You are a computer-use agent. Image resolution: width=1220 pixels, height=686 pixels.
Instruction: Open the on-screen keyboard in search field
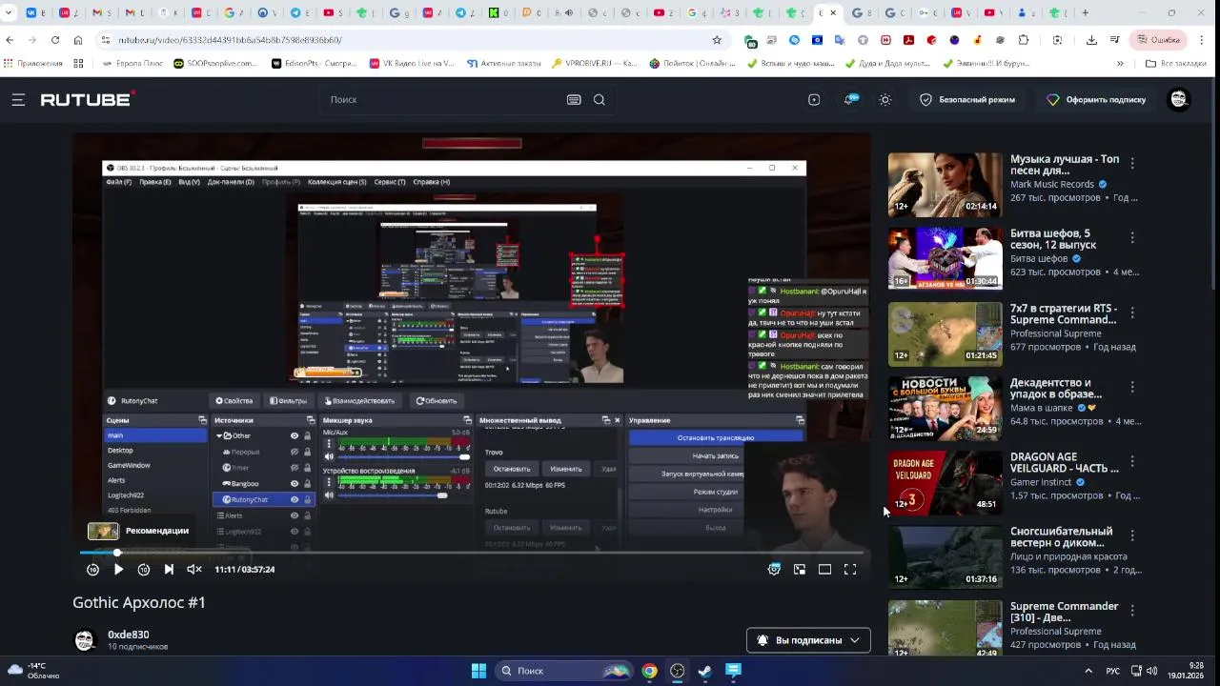(574, 99)
